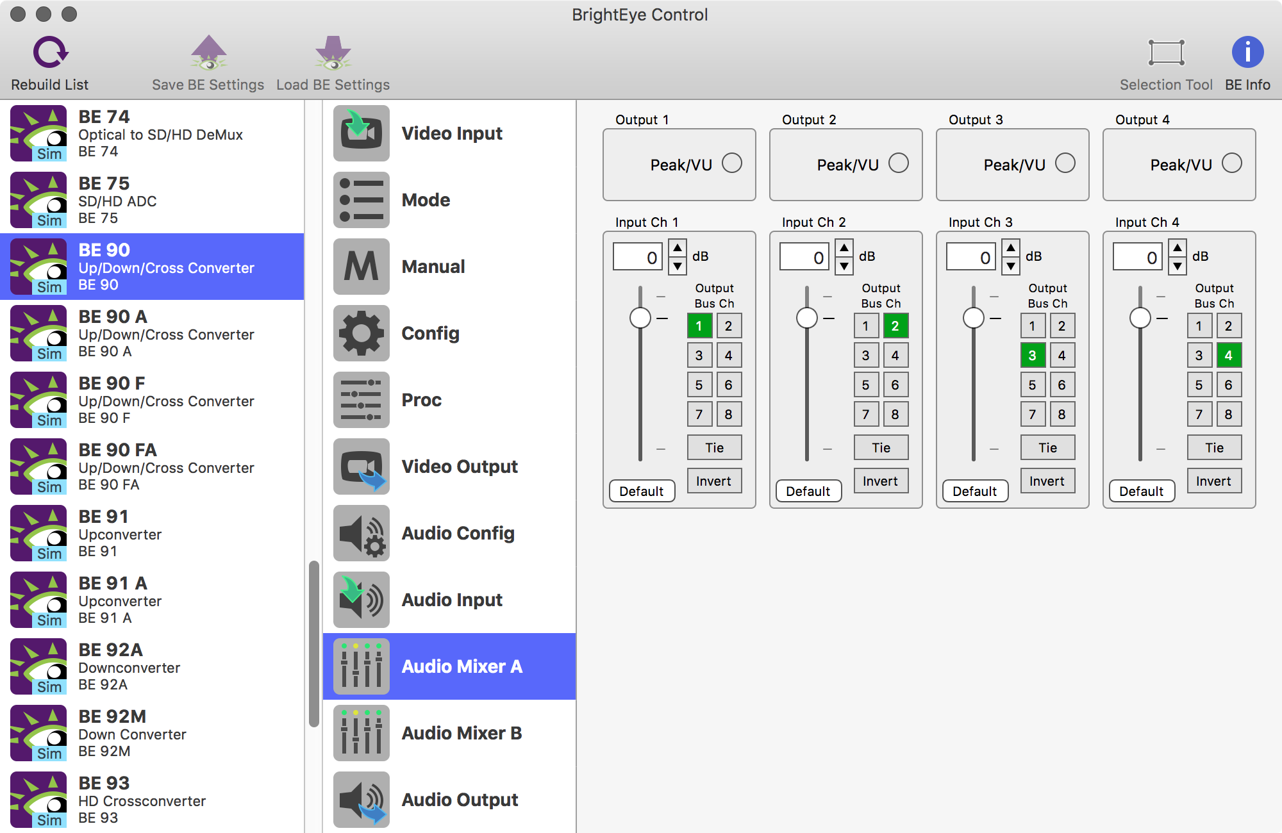Viewport: 1282px width, 833px height.
Task: Open the Audio Output icon
Action: 362,800
